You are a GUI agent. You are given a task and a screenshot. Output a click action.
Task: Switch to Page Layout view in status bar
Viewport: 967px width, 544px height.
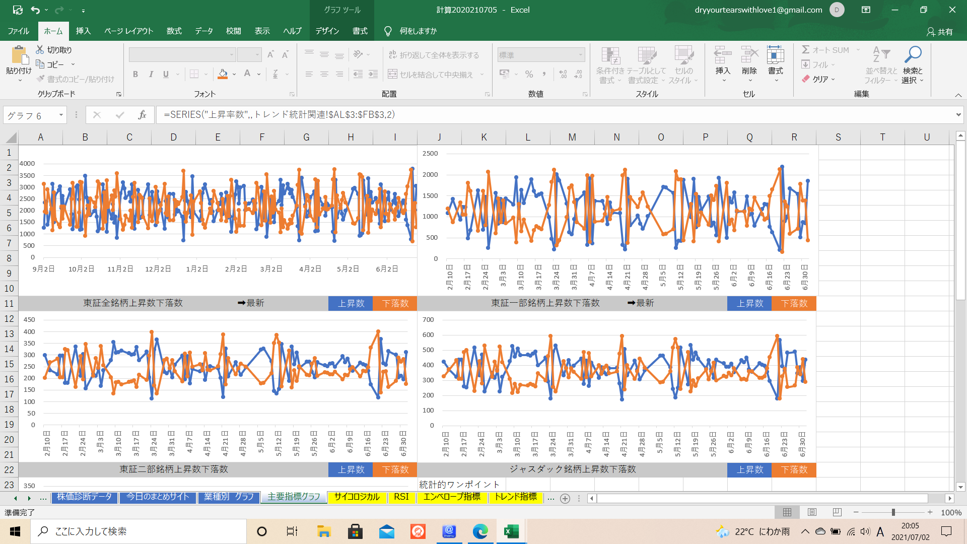[812, 512]
